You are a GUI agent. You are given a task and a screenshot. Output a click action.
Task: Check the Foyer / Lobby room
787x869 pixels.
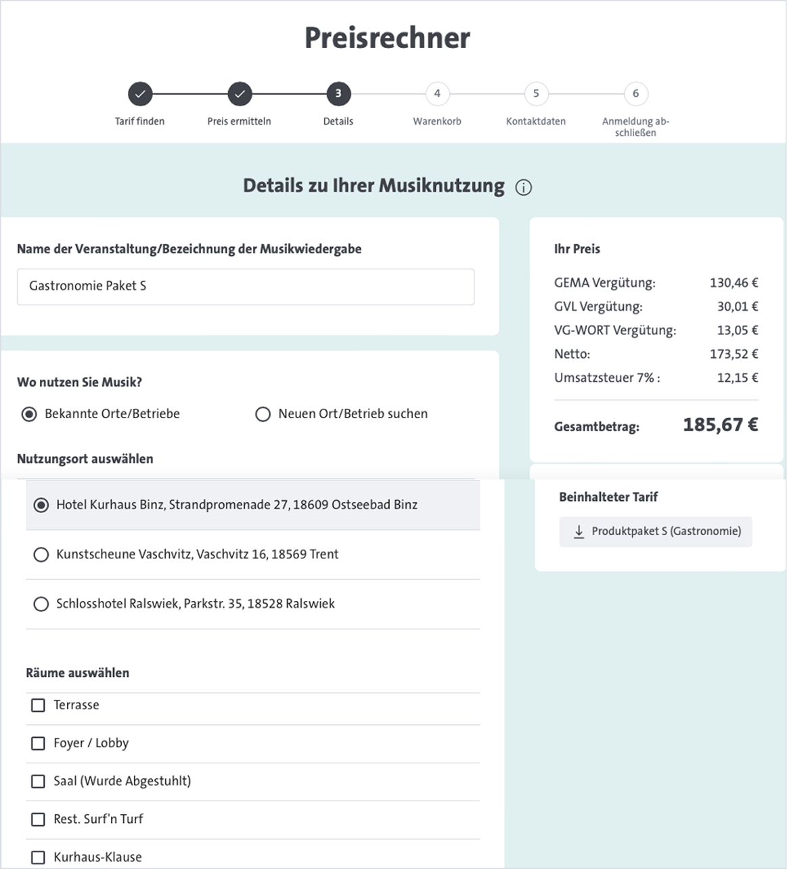tap(38, 743)
